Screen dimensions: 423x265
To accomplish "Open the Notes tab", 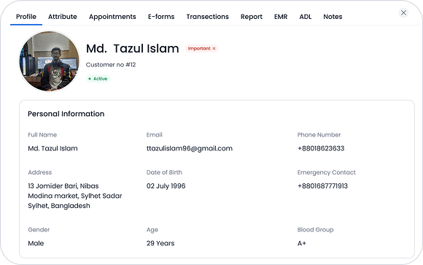I will tap(333, 17).
